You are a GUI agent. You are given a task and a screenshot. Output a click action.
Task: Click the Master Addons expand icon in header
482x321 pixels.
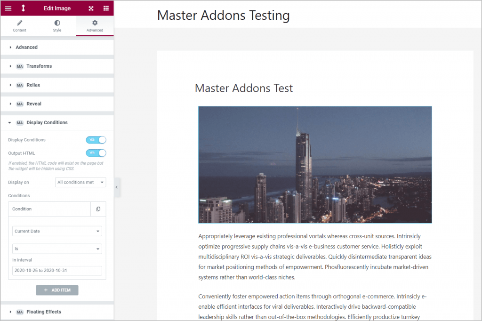(91, 8)
